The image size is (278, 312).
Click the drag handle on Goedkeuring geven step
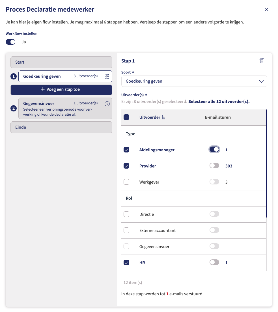[x=107, y=76]
